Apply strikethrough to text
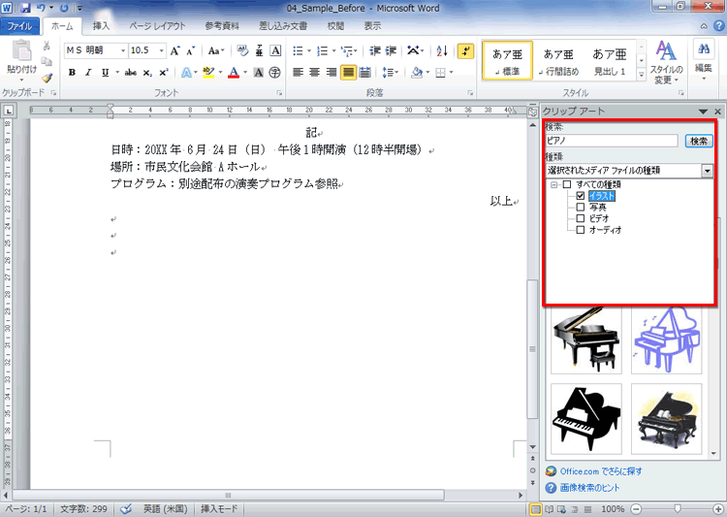 coord(130,73)
